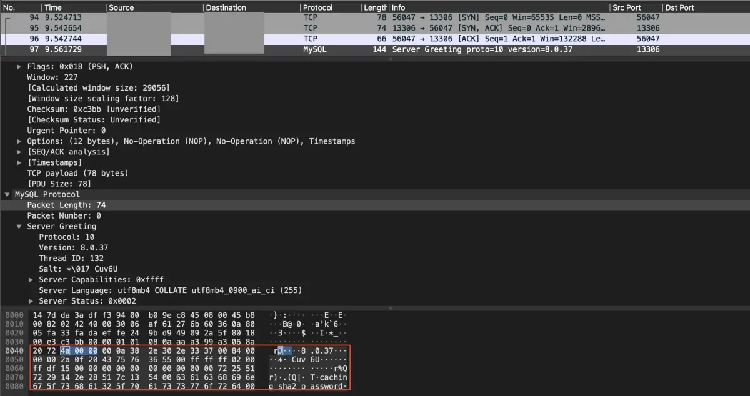
Task: Click hex offset 0040 row
Action: pos(14,351)
